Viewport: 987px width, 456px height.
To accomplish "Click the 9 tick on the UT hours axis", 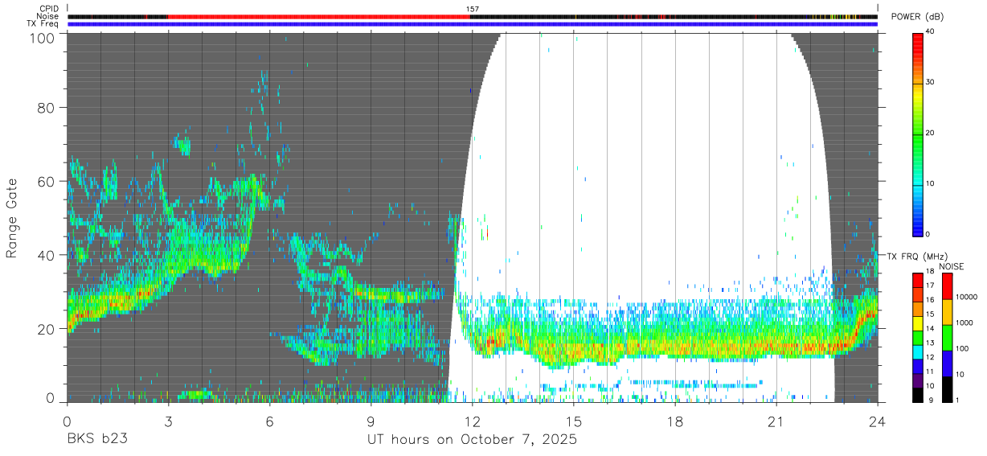I will pos(371,421).
